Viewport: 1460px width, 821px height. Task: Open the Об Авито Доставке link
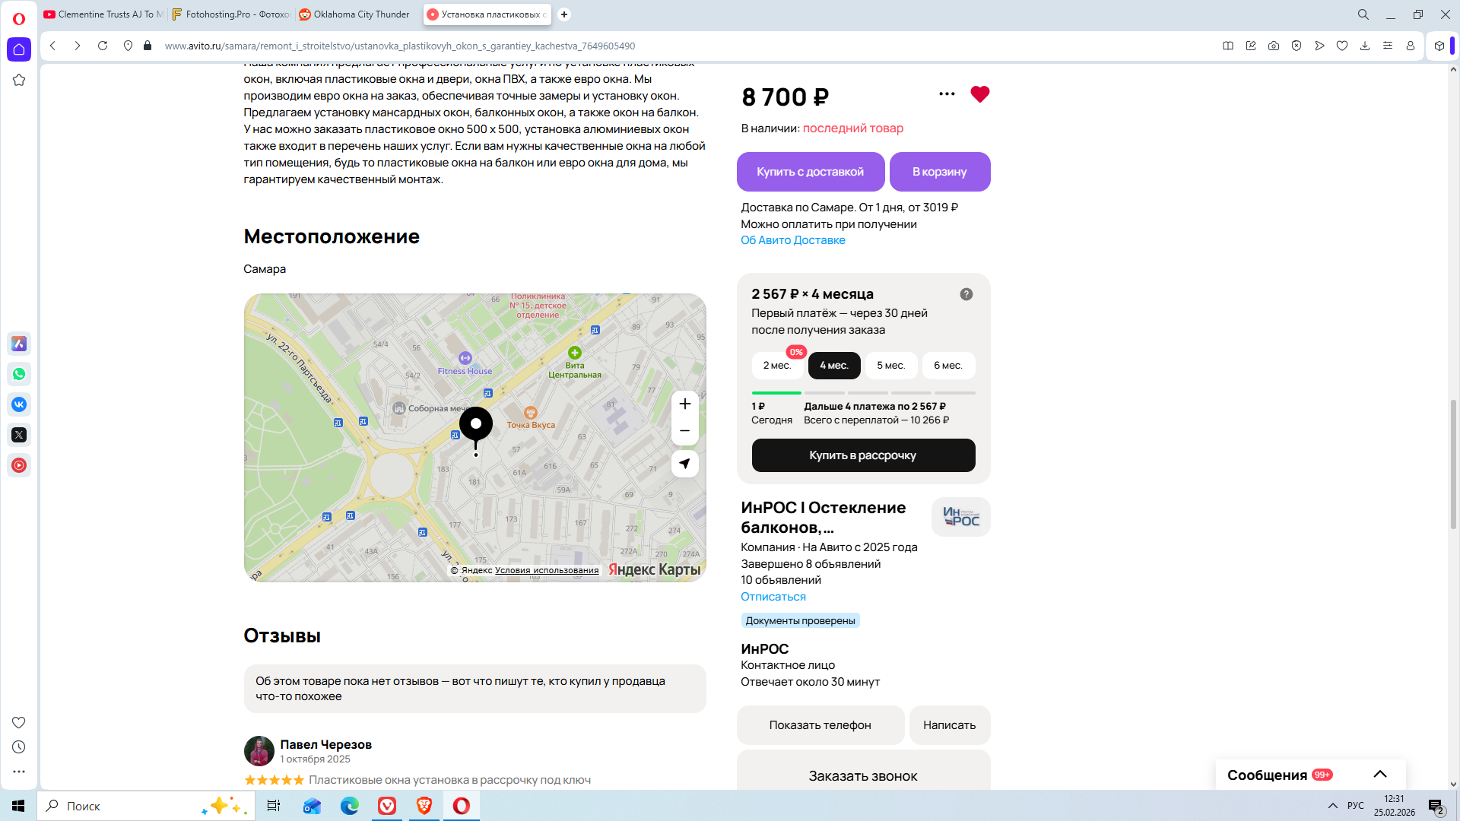point(792,240)
